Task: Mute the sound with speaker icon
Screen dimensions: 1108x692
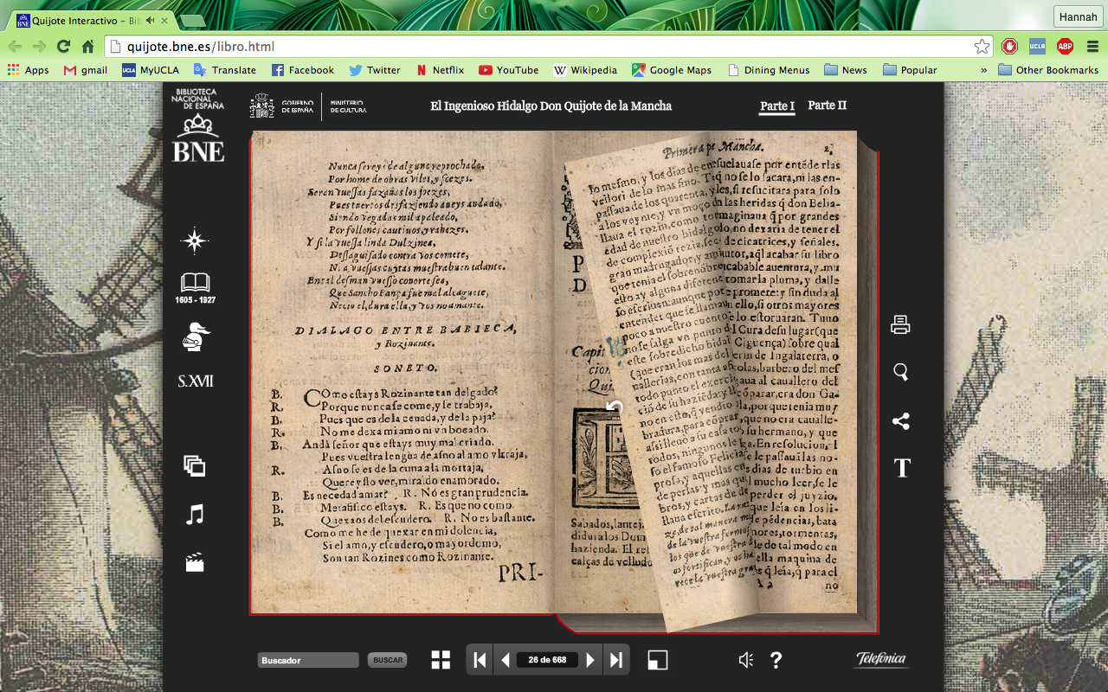Action: (745, 660)
